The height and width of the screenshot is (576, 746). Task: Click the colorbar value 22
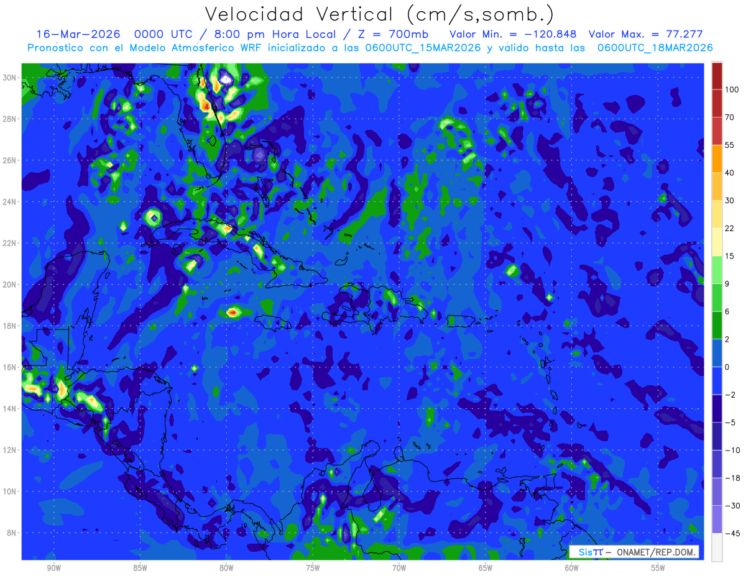(x=730, y=228)
